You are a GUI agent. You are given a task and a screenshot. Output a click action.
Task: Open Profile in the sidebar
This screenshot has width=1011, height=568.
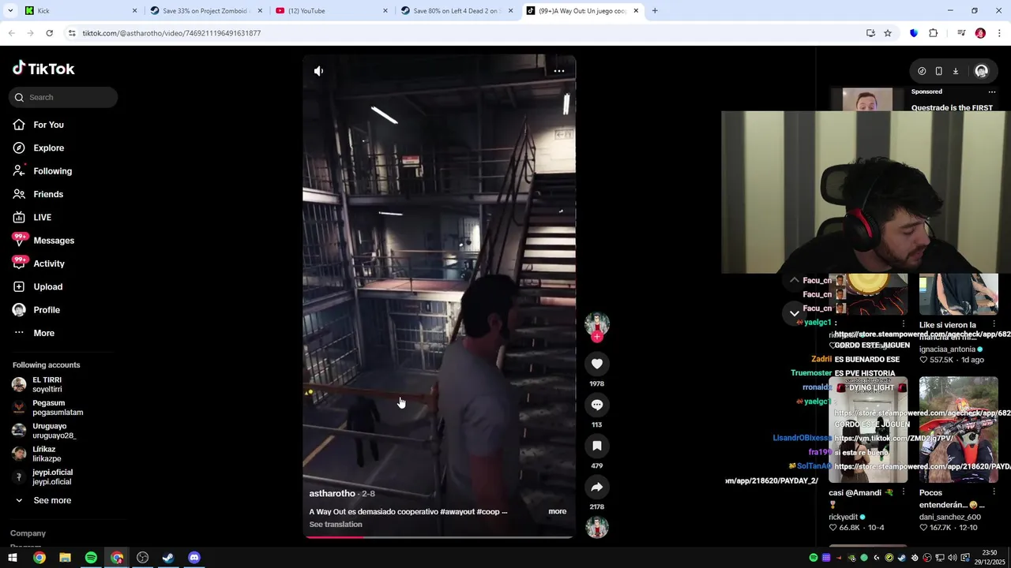coord(46,310)
